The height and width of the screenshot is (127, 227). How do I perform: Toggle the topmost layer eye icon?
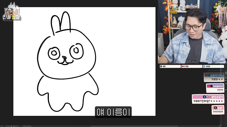pos(226,80)
